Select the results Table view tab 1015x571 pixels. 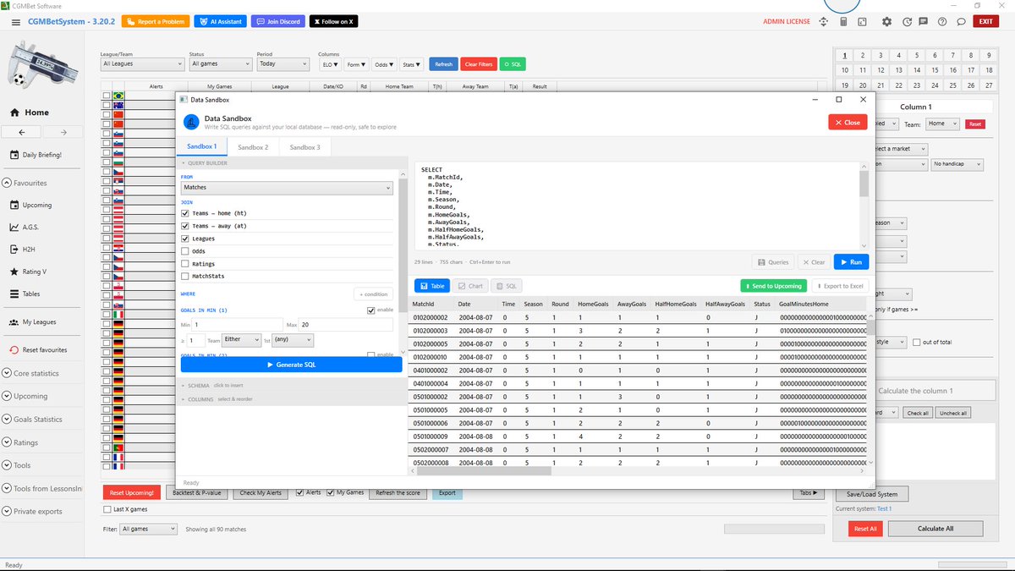click(432, 286)
